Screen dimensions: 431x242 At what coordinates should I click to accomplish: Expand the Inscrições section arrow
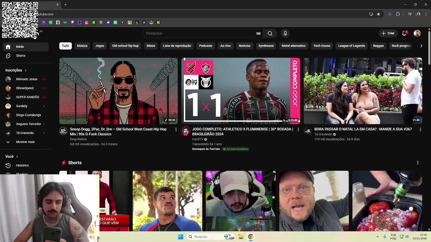[26, 70]
